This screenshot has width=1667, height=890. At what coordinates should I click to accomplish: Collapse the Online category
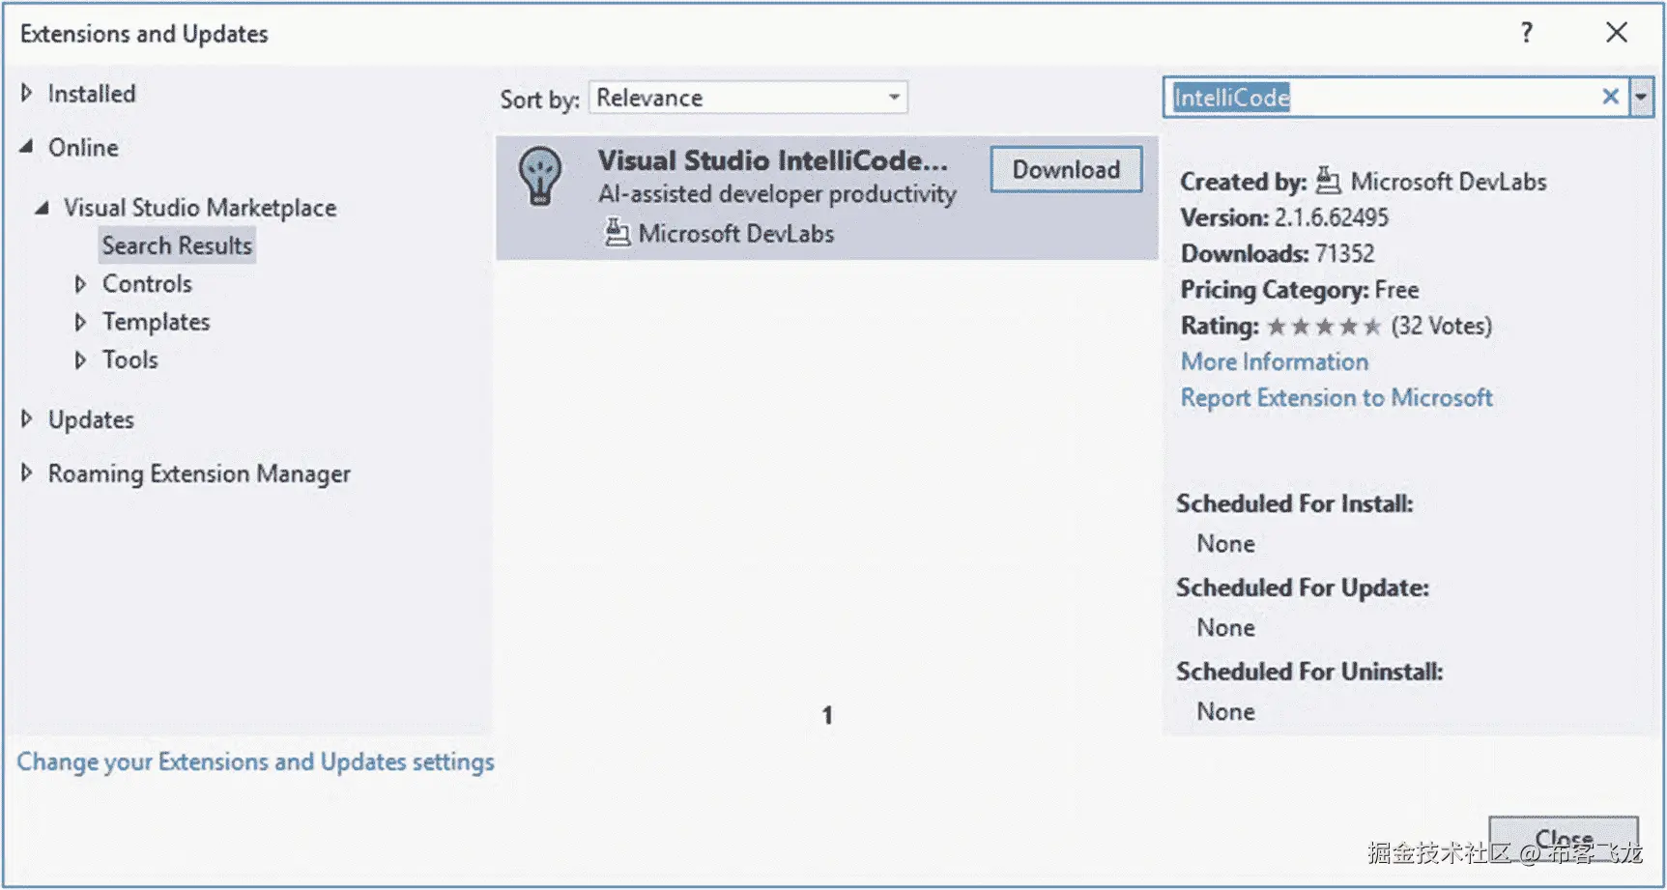click(x=27, y=147)
